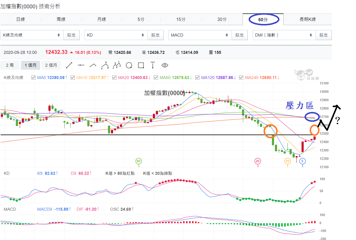Click the MA20 marker on the chart axis
Viewport: 356px width, 240px height.
click(258, 161)
